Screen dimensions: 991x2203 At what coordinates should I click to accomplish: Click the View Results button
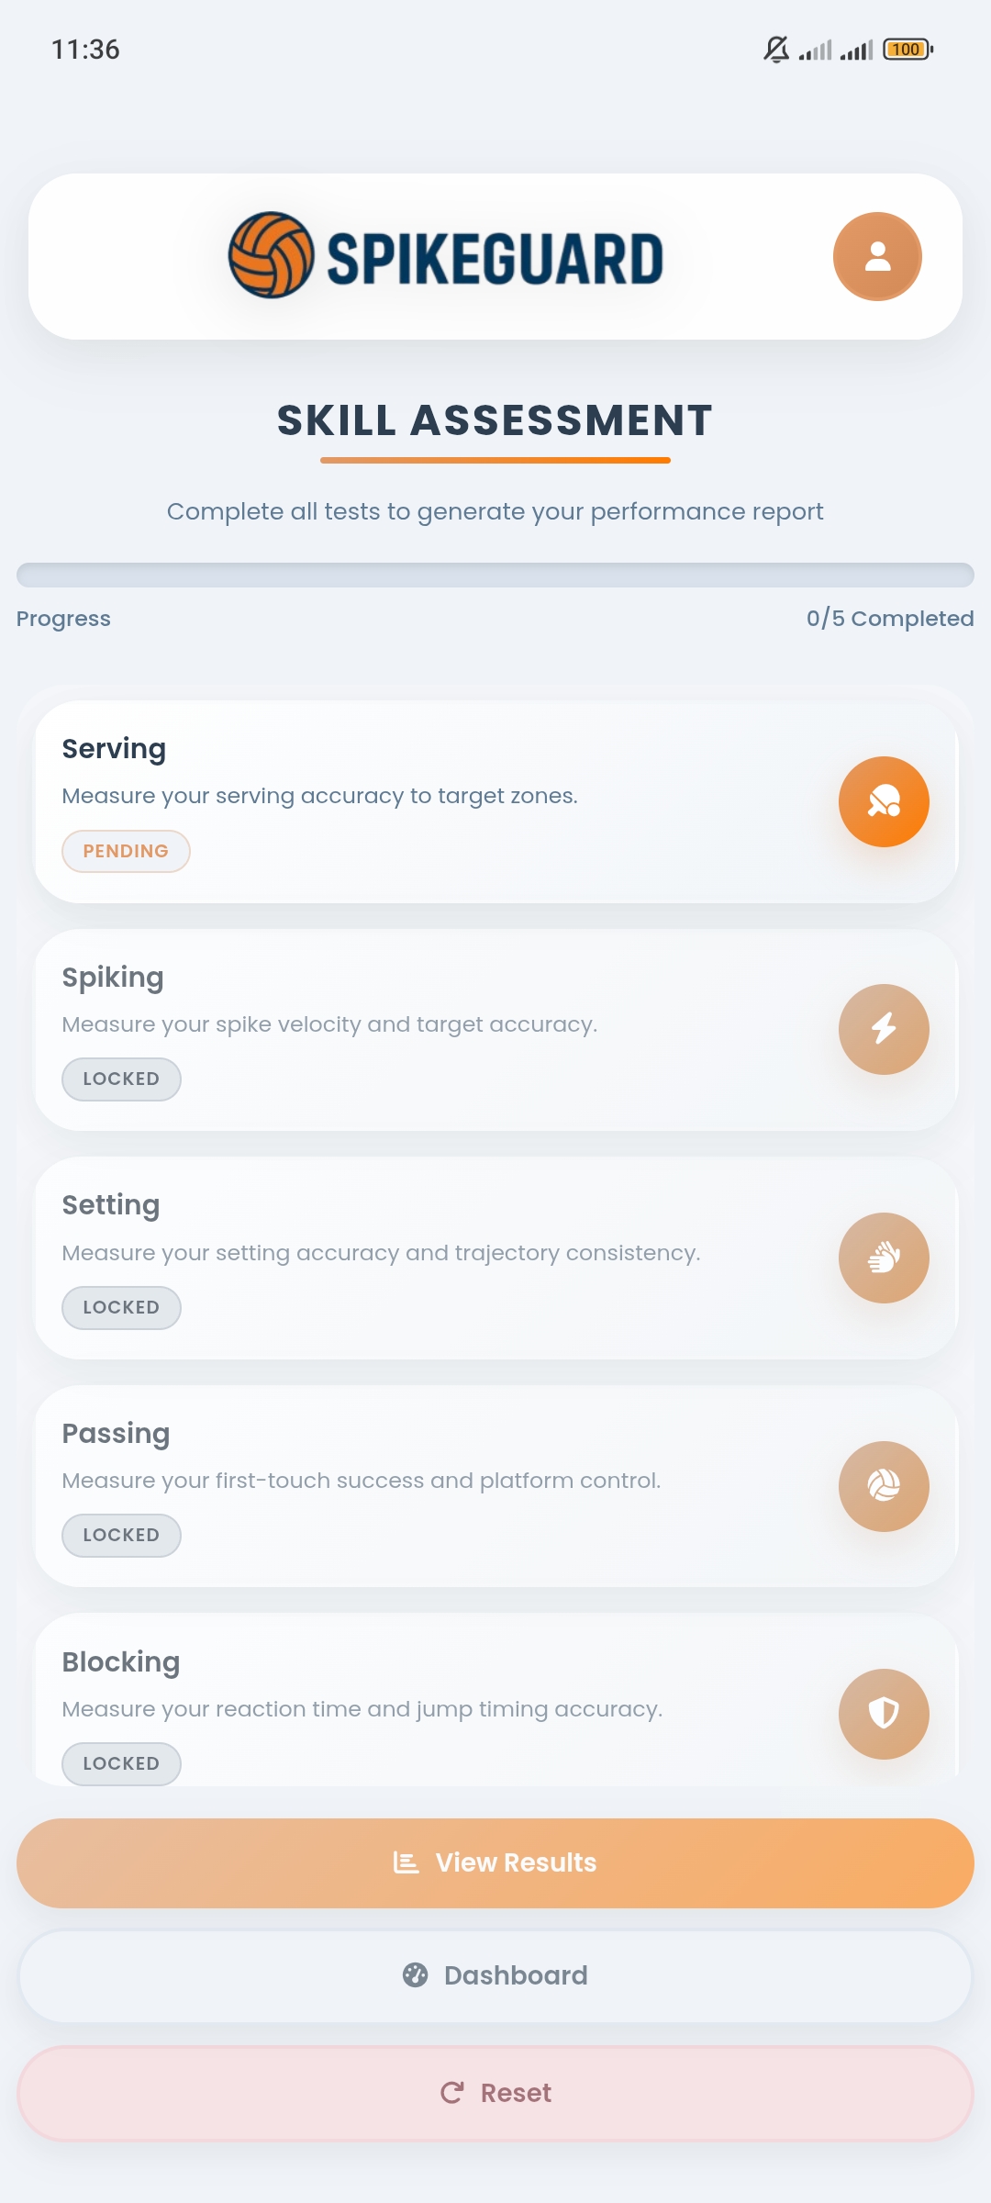(x=495, y=1862)
